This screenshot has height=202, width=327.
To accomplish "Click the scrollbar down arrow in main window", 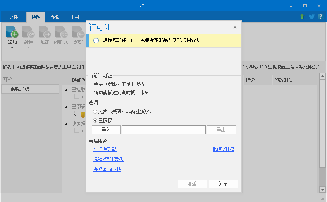I will point(322,190).
